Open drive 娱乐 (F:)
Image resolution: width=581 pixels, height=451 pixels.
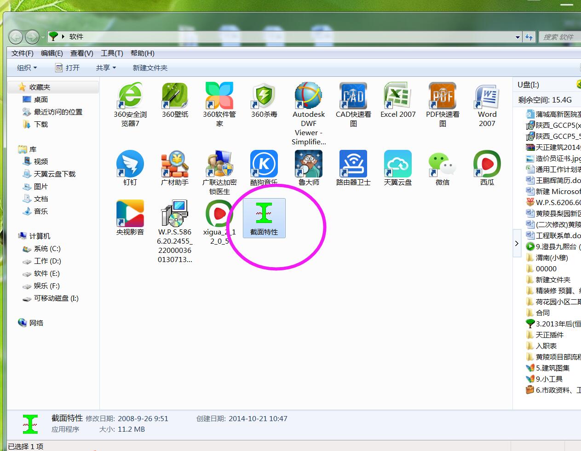point(46,285)
